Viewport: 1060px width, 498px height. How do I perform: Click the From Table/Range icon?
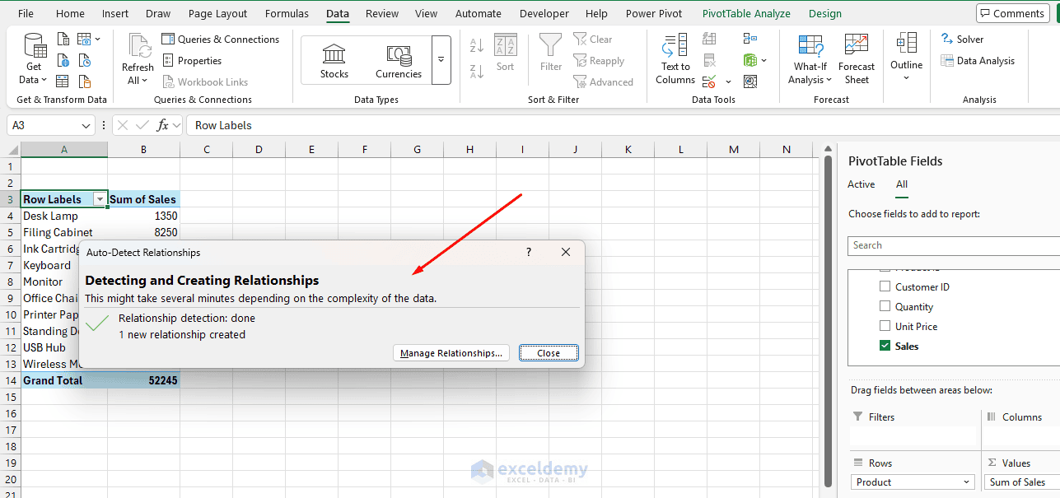(63, 81)
